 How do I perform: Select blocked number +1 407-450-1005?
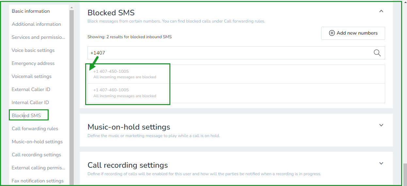tap(236, 74)
